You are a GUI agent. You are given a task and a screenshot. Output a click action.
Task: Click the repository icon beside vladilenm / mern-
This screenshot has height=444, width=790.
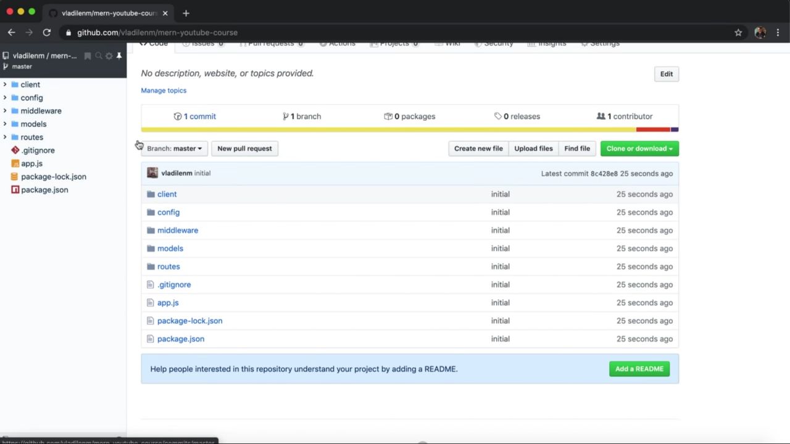(x=6, y=55)
